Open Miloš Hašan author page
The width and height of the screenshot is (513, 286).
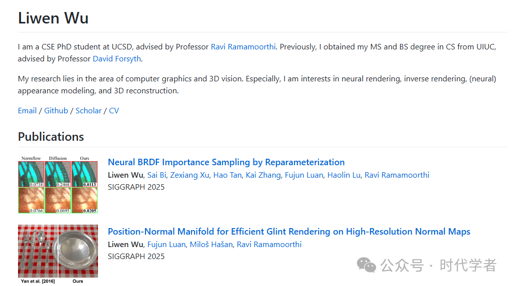coord(211,245)
